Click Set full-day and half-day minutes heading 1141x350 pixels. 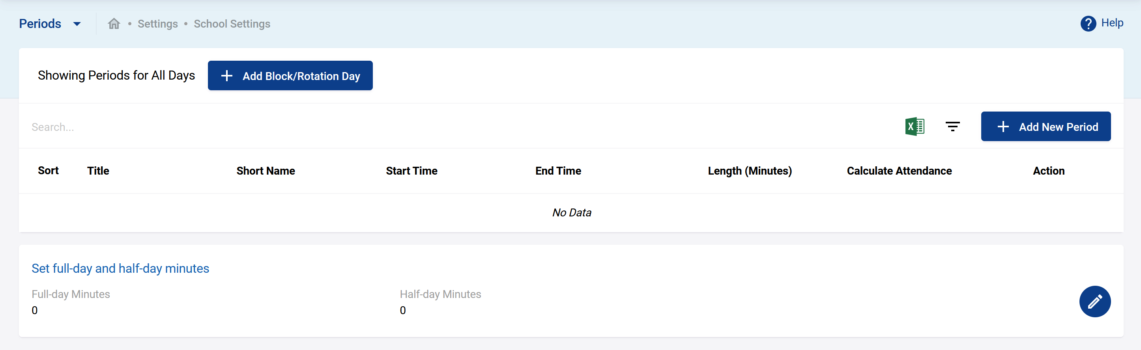coord(120,268)
